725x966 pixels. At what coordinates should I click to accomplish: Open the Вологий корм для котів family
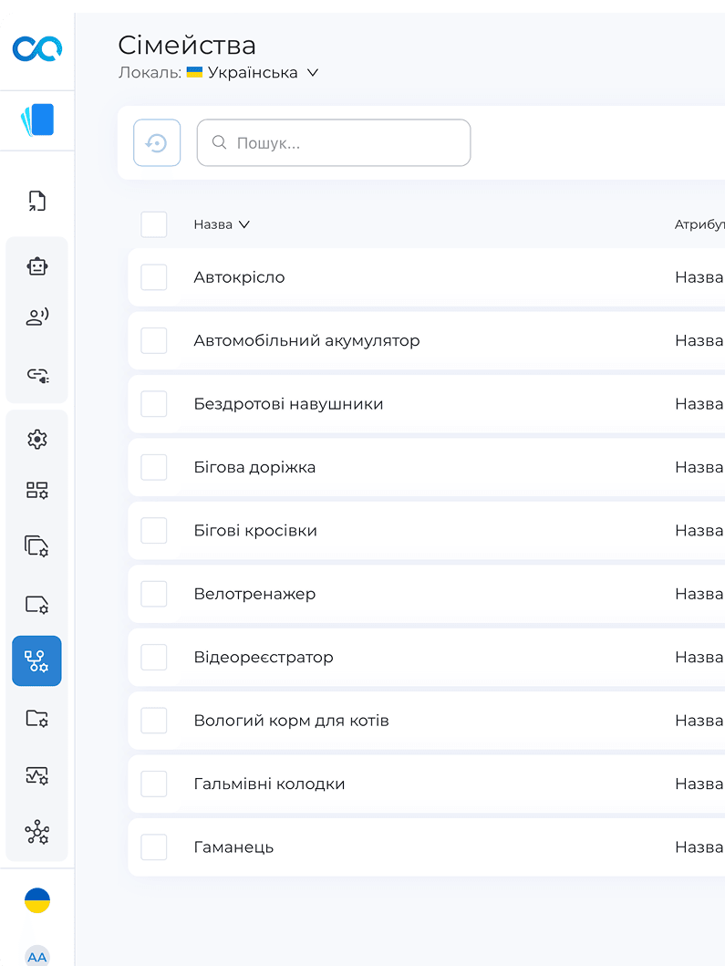tap(291, 721)
